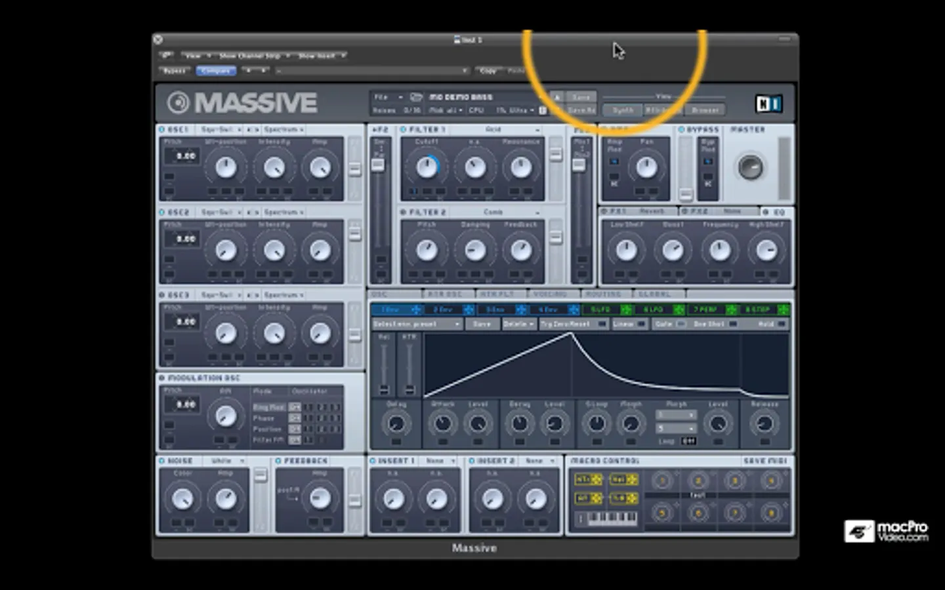Click the Vel yellow macro source handle

tap(631, 480)
